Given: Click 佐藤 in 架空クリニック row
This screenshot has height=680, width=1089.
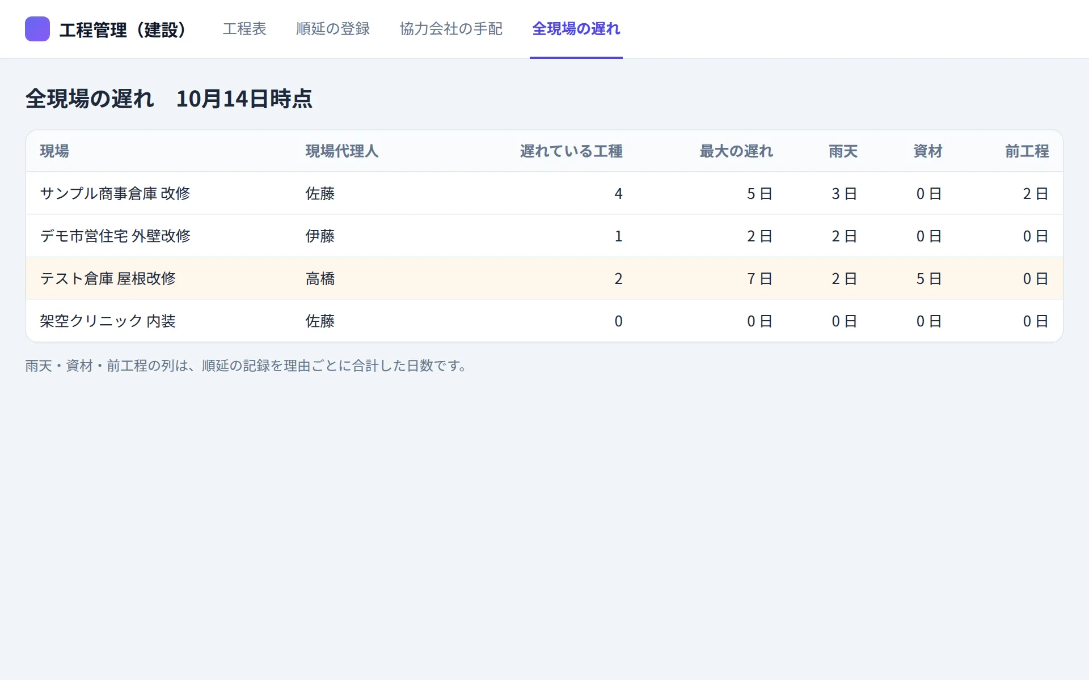Looking at the screenshot, I should 320,321.
